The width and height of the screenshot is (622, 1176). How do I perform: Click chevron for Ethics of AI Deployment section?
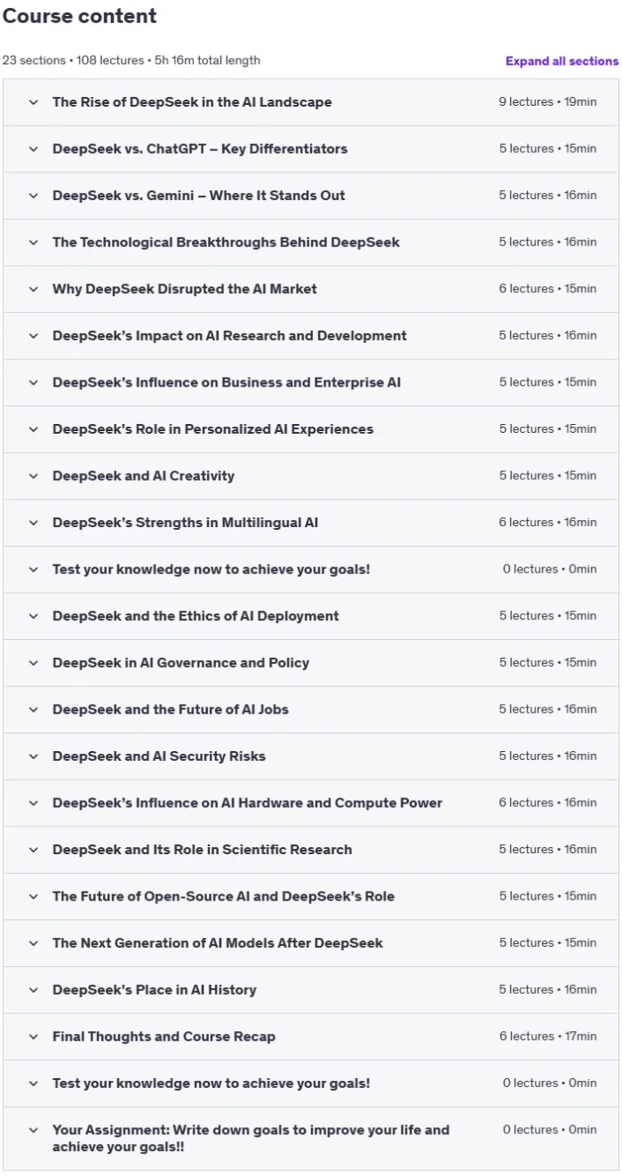tap(34, 616)
